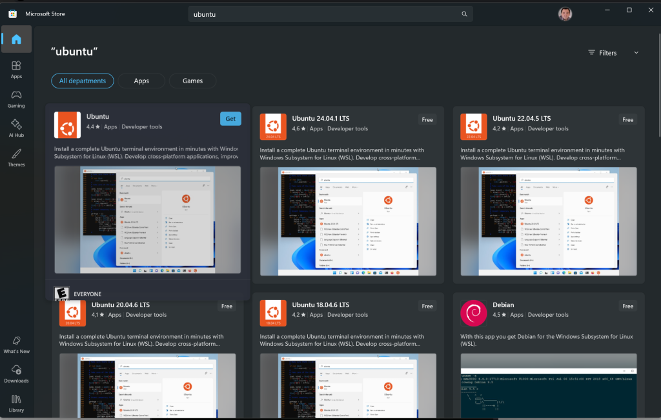Click Free button on Ubuntu 24.04.1 LTS

[x=427, y=119]
